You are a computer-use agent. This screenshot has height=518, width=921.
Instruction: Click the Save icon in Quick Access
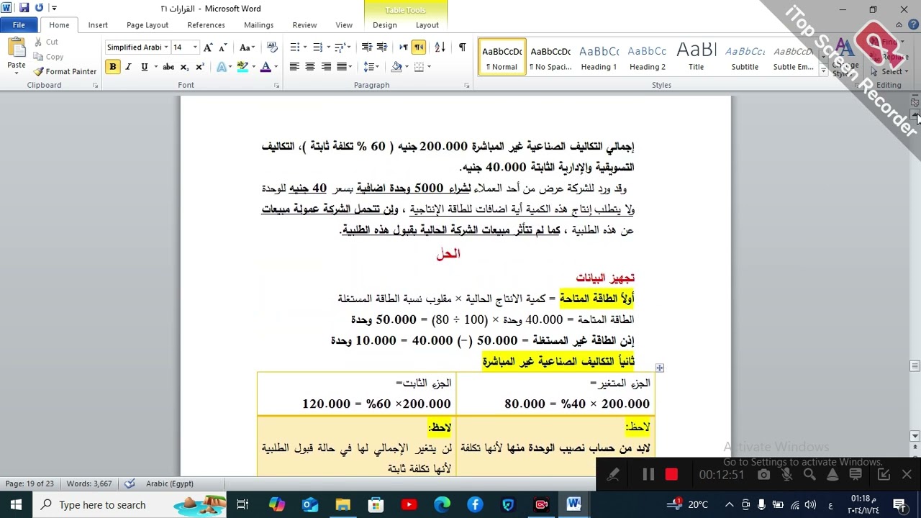[24, 9]
